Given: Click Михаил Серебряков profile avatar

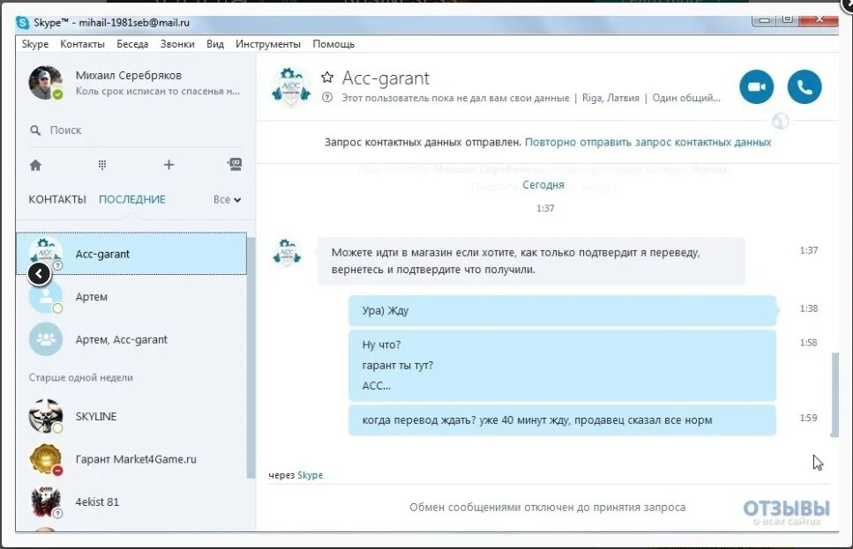Looking at the screenshot, I should [x=46, y=83].
